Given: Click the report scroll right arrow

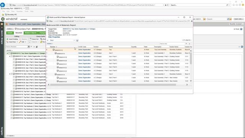Looking at the screenshot, I should [187, 85].
